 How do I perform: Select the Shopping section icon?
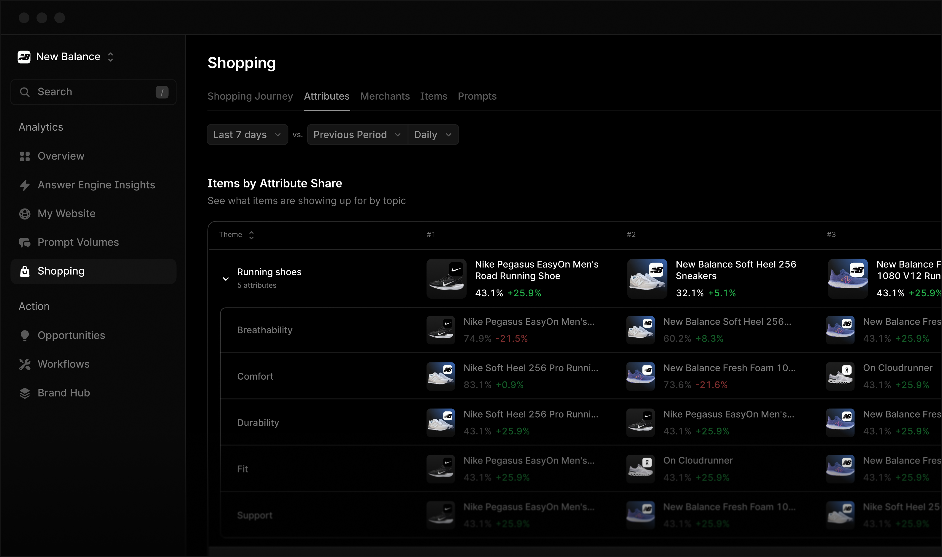pyautogui.click(x=25, y=271)
